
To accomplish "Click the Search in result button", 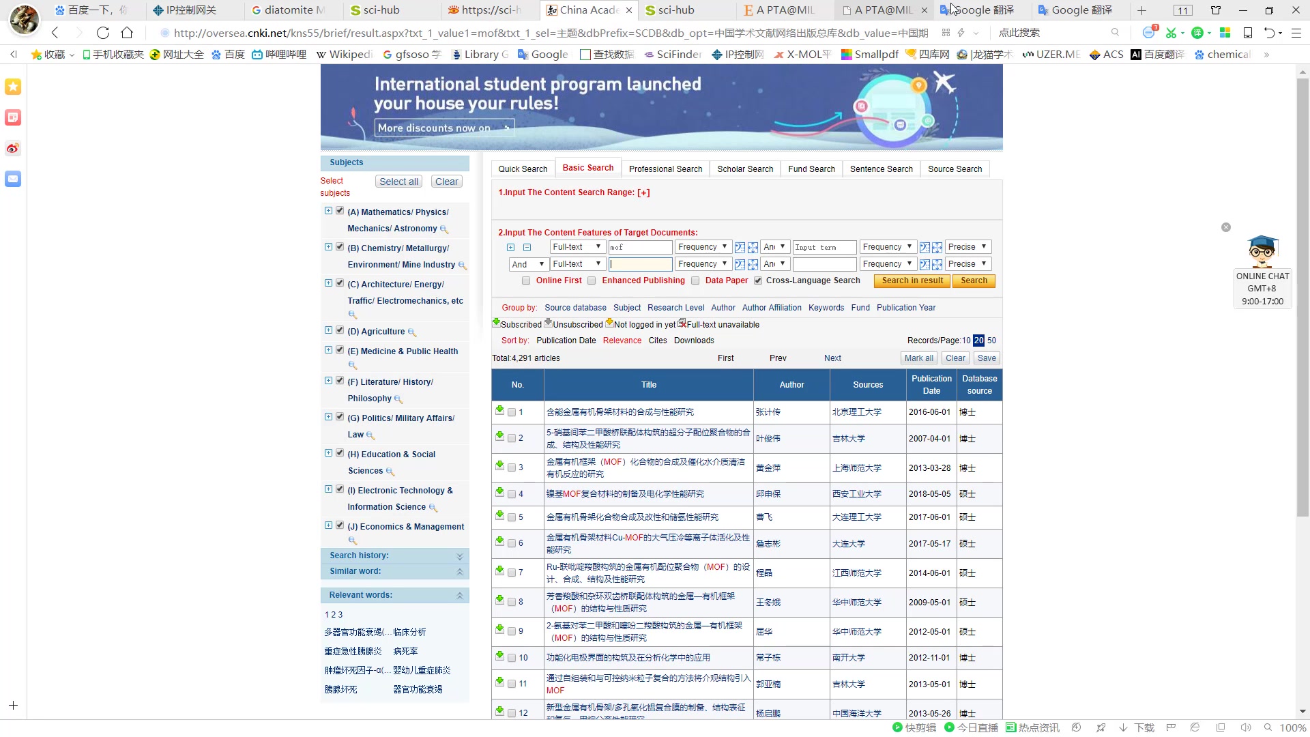I will click(912, 280).
